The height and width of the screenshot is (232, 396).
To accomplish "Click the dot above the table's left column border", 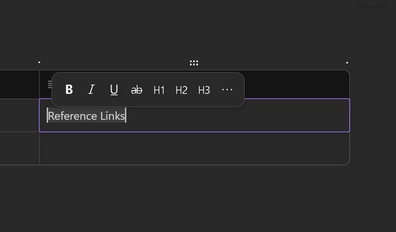I will [39, 62].
